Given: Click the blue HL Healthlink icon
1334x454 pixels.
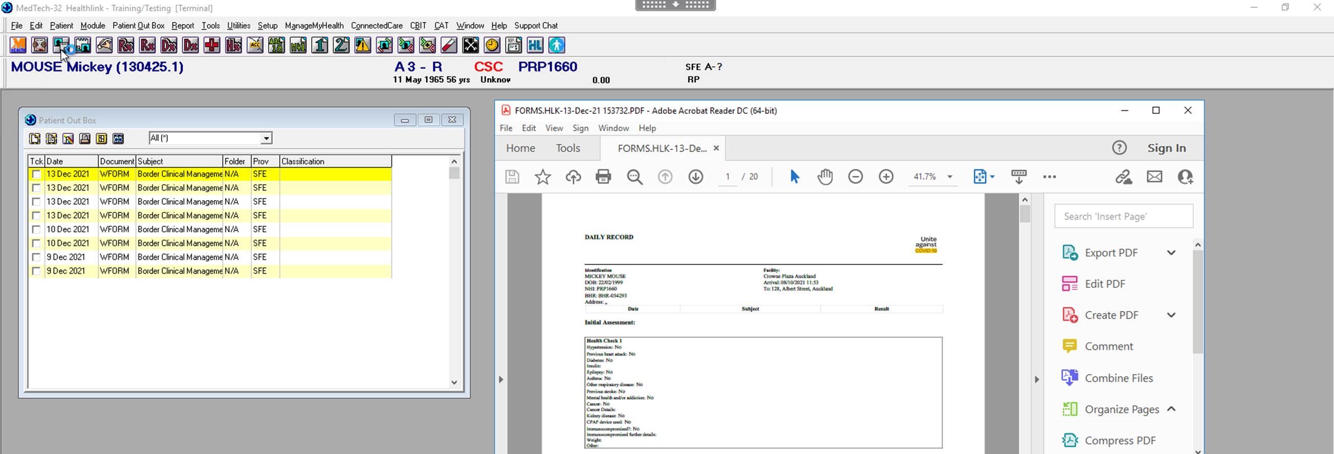Looking at the screenshot, I should point(535,45).
